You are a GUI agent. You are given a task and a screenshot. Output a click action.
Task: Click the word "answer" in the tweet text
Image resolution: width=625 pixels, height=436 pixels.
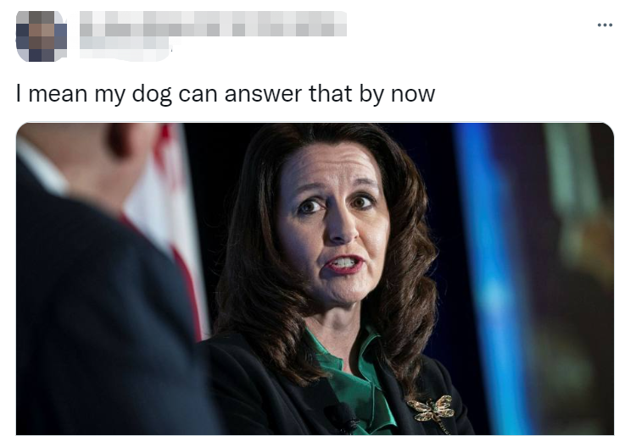coord(263,95)
